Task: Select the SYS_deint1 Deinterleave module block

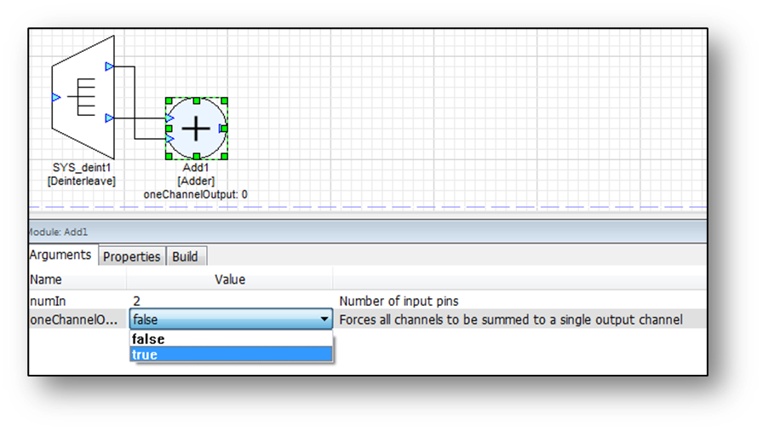Action: [82, 98]
